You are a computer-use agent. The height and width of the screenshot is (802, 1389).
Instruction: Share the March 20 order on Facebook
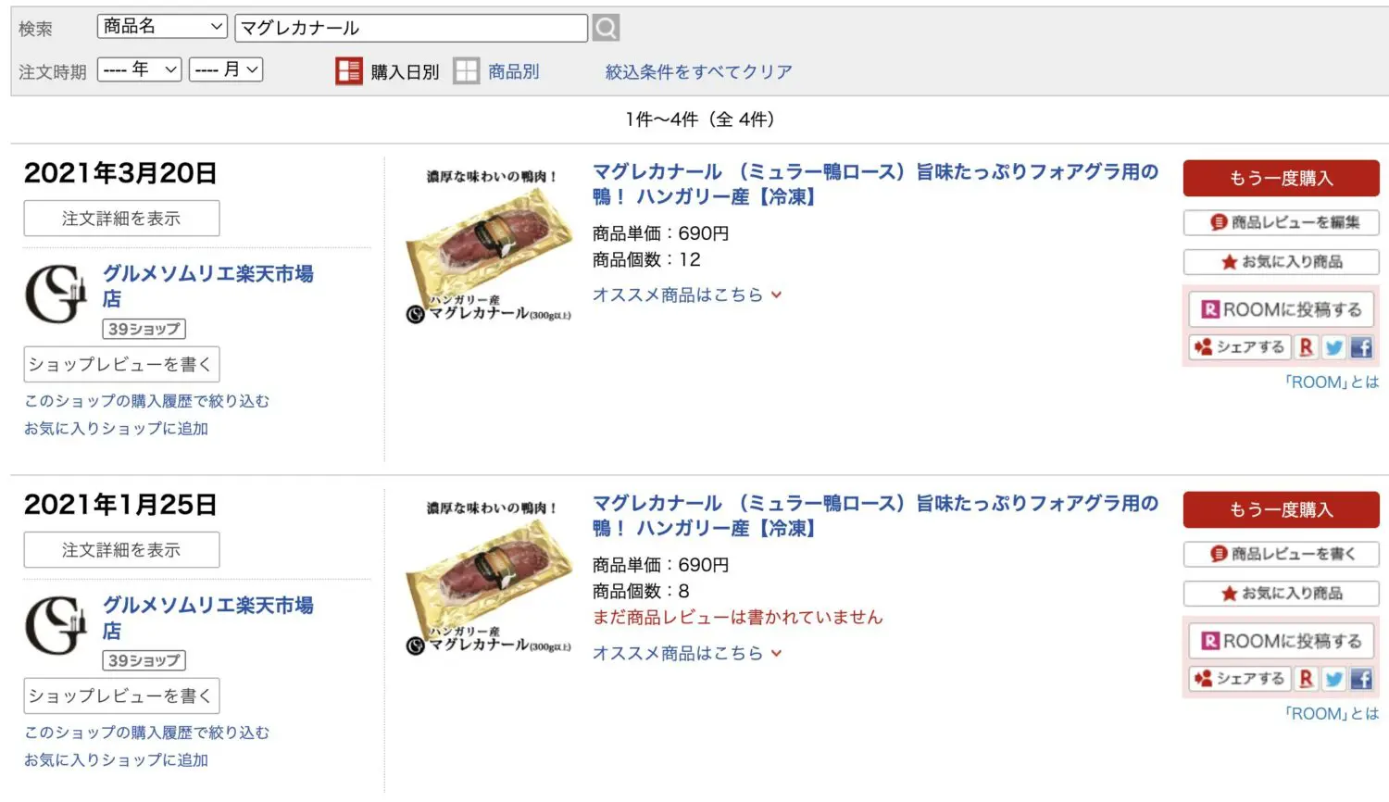(x=1361, y=347)
